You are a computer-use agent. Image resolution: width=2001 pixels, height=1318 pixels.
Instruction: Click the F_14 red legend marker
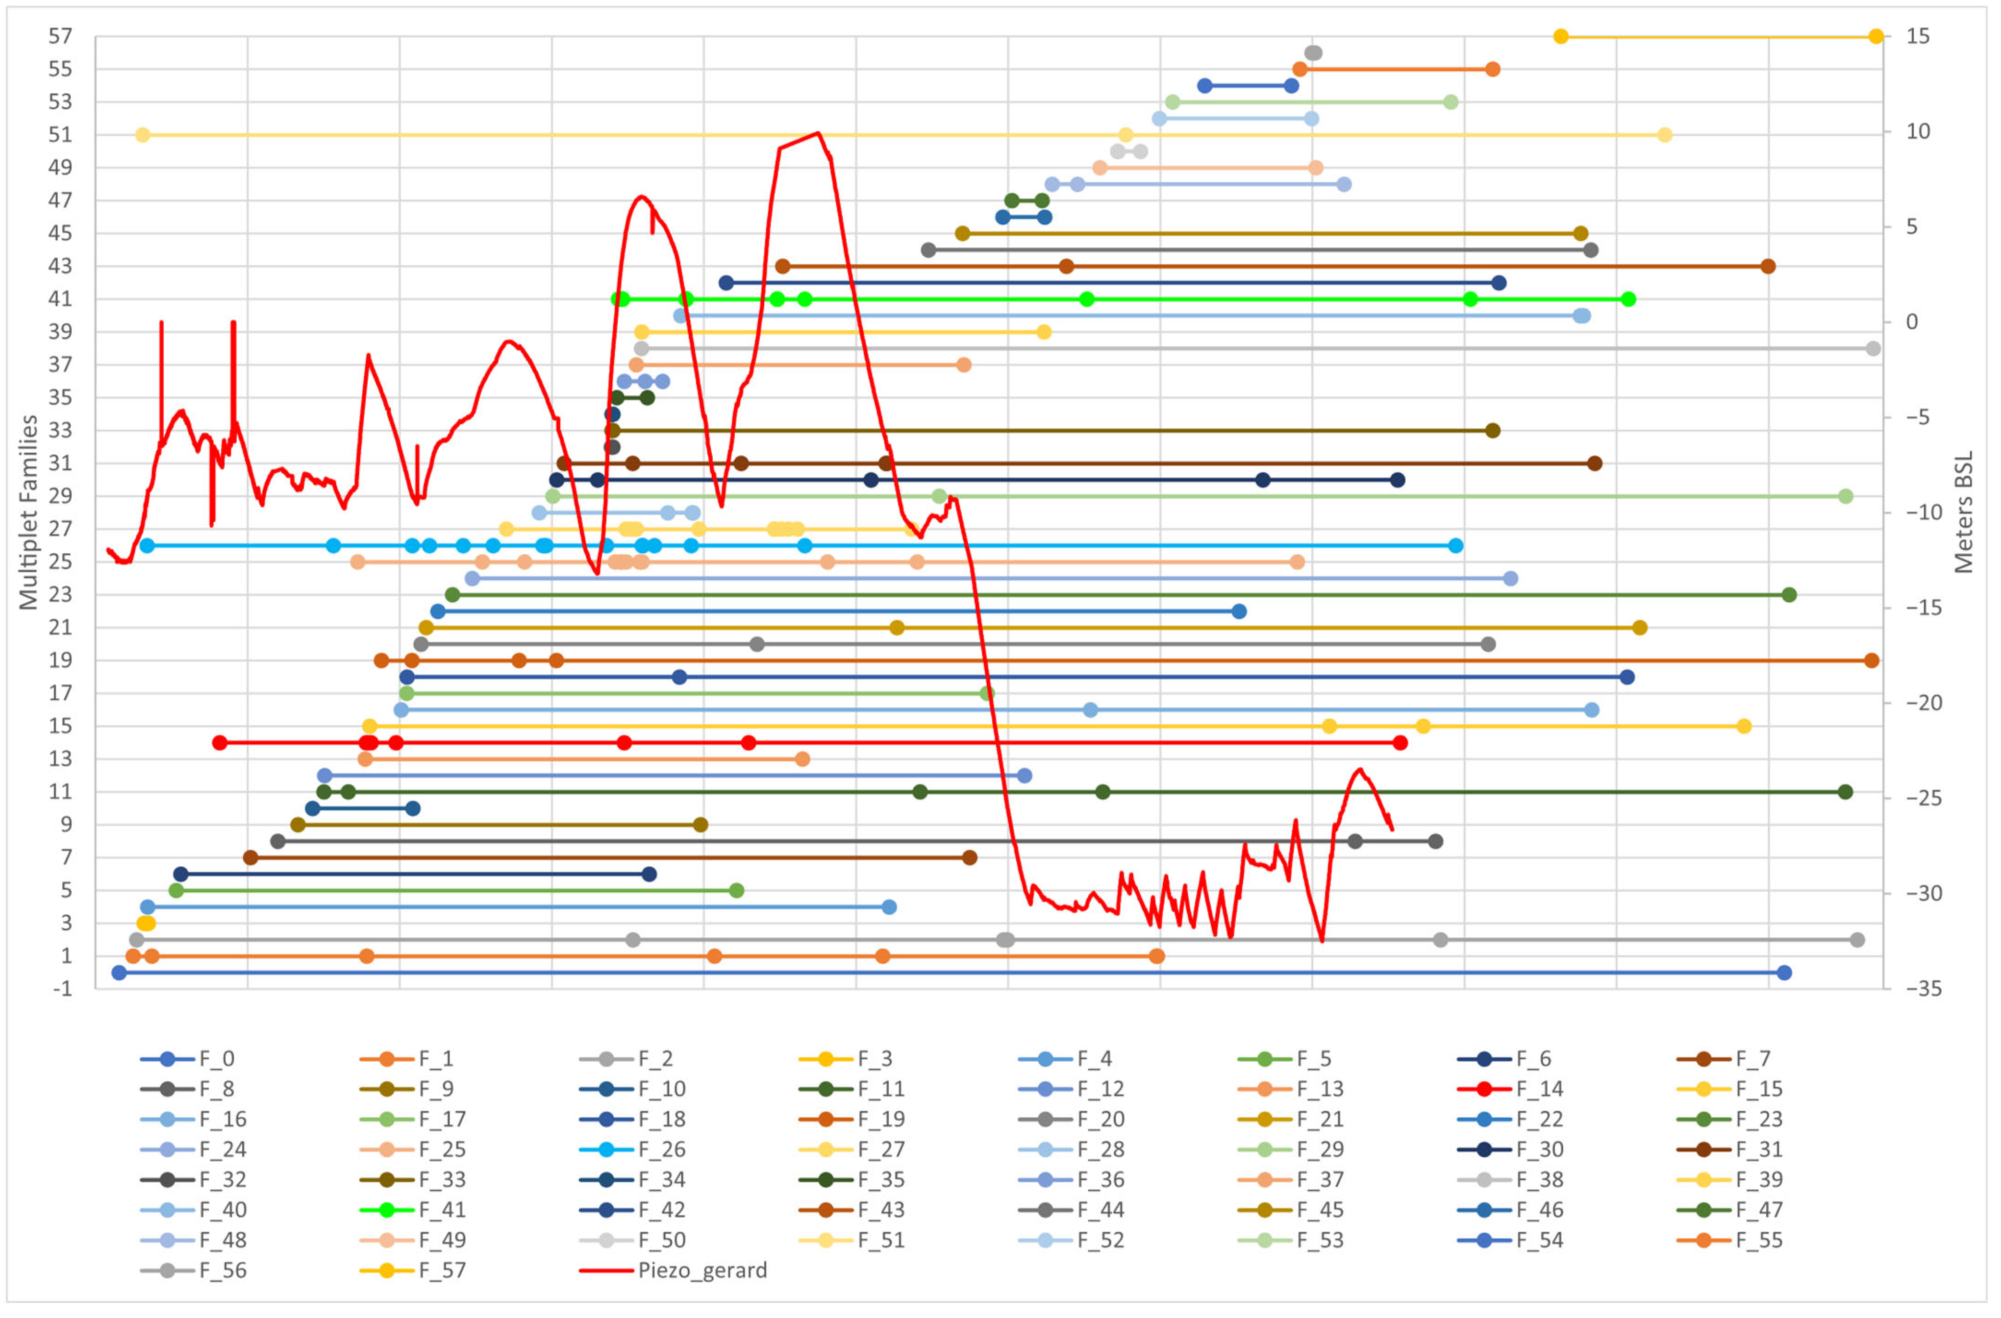[x=1484, y=1089]
